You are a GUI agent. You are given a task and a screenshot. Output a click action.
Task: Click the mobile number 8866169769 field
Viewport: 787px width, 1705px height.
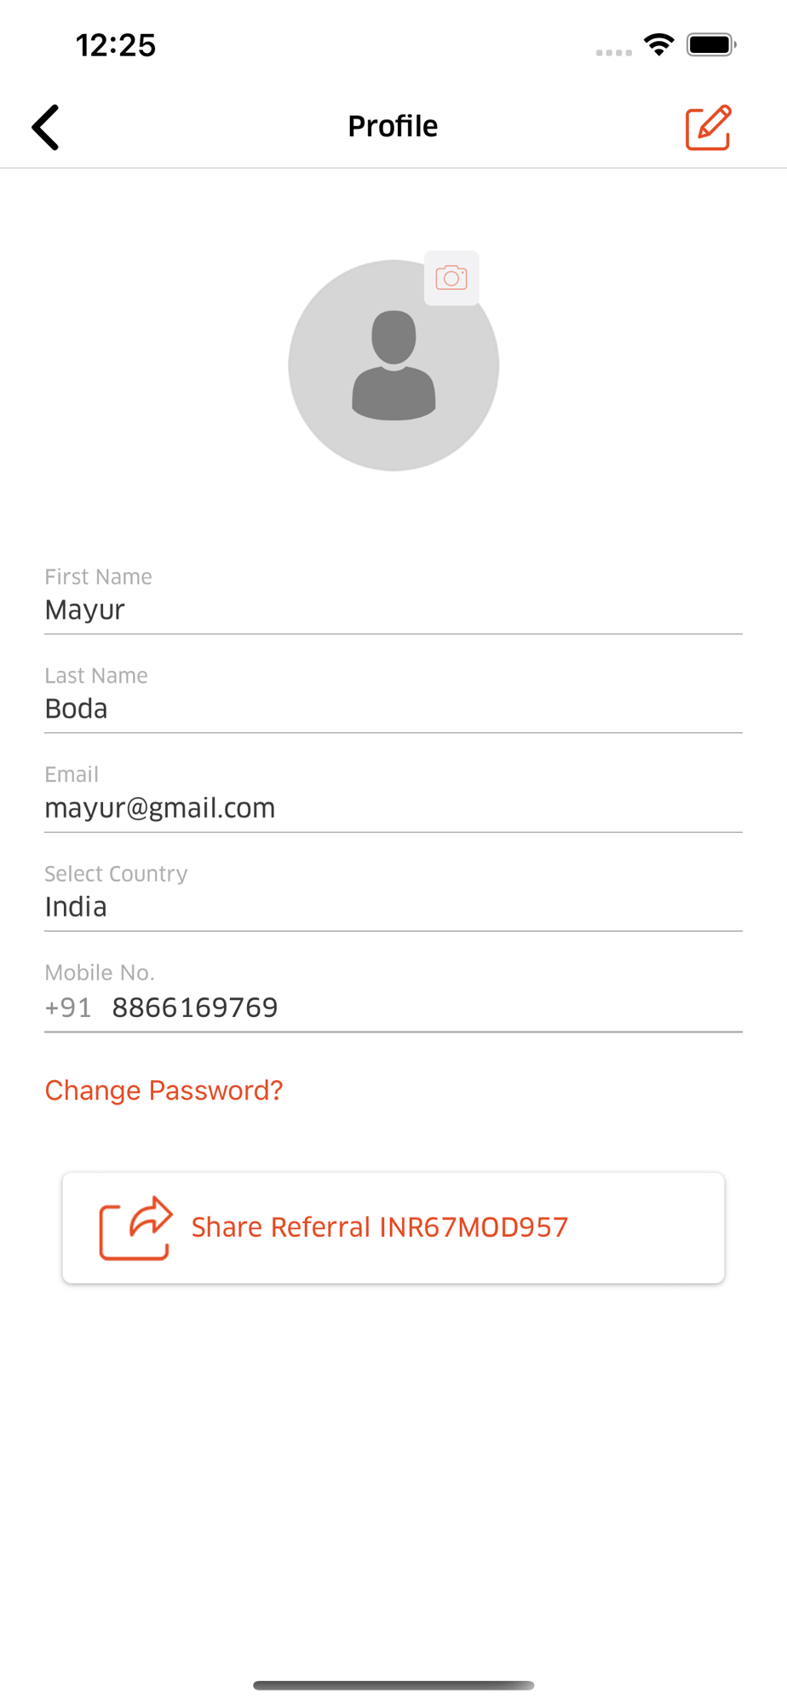(x=426, y=1008)
